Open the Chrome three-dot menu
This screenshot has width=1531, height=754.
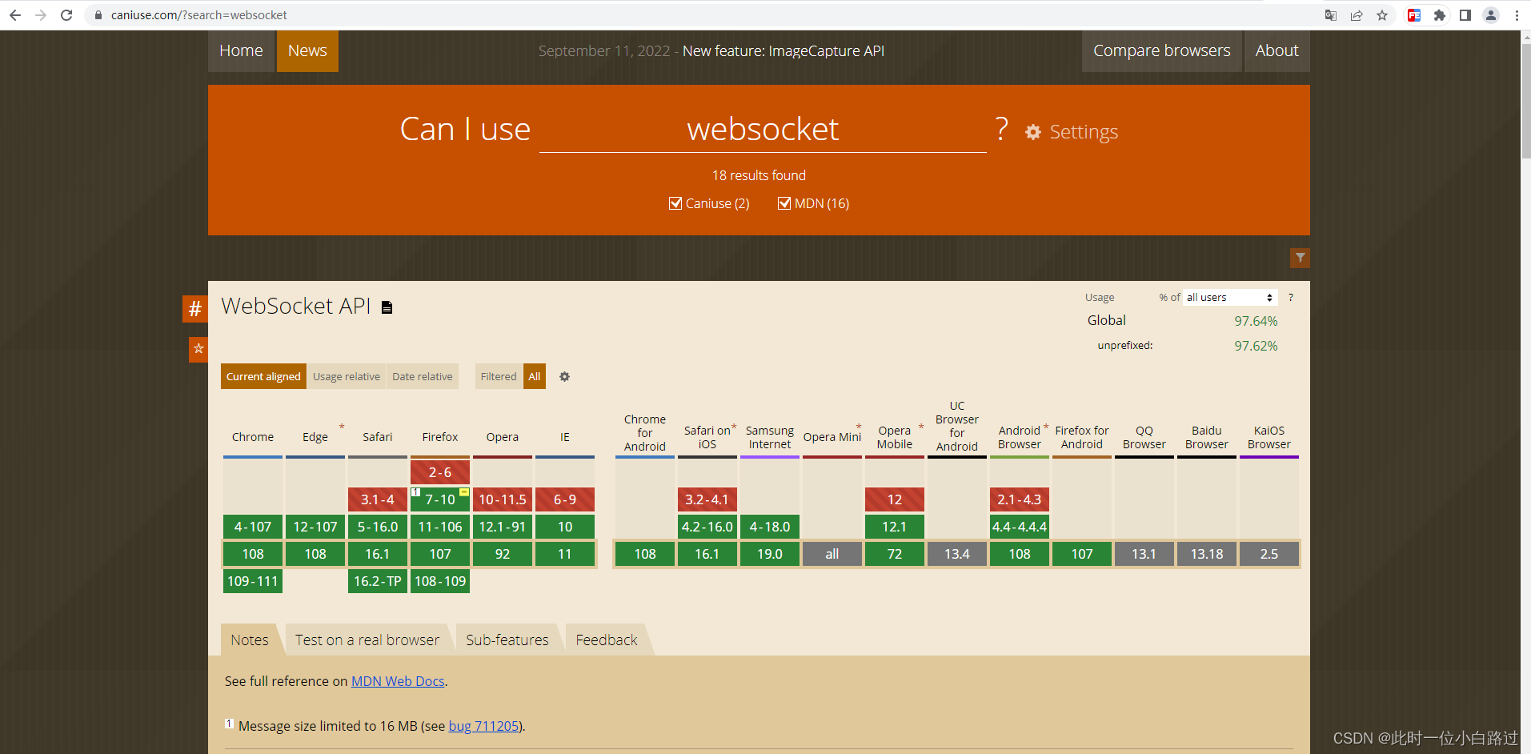coord(1517,15)
